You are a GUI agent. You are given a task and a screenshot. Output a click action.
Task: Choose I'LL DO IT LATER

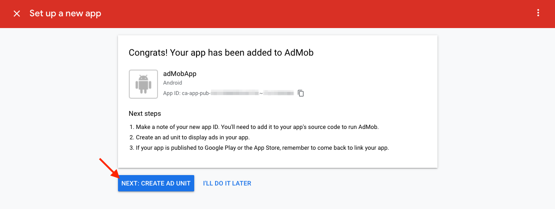(x=227, y=183)
